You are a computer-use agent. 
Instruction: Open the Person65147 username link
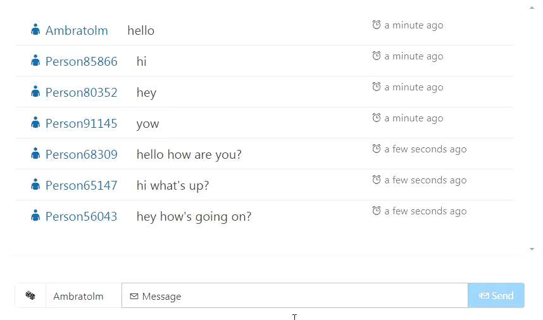pos(81,185)
